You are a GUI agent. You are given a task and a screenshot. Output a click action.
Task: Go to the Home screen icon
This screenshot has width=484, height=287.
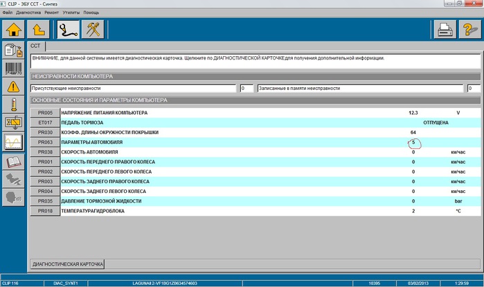pos(14,30)
